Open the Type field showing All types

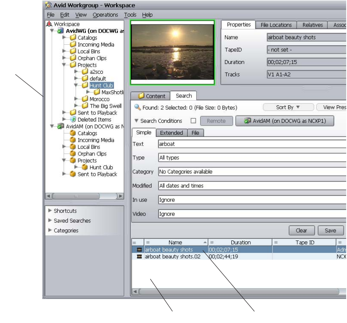click(x=252, y=158)
